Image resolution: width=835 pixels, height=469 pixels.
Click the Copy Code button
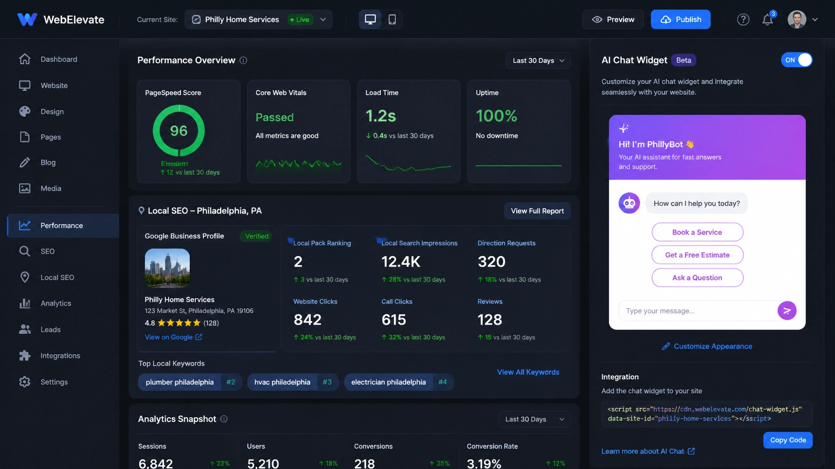[788, 440]
